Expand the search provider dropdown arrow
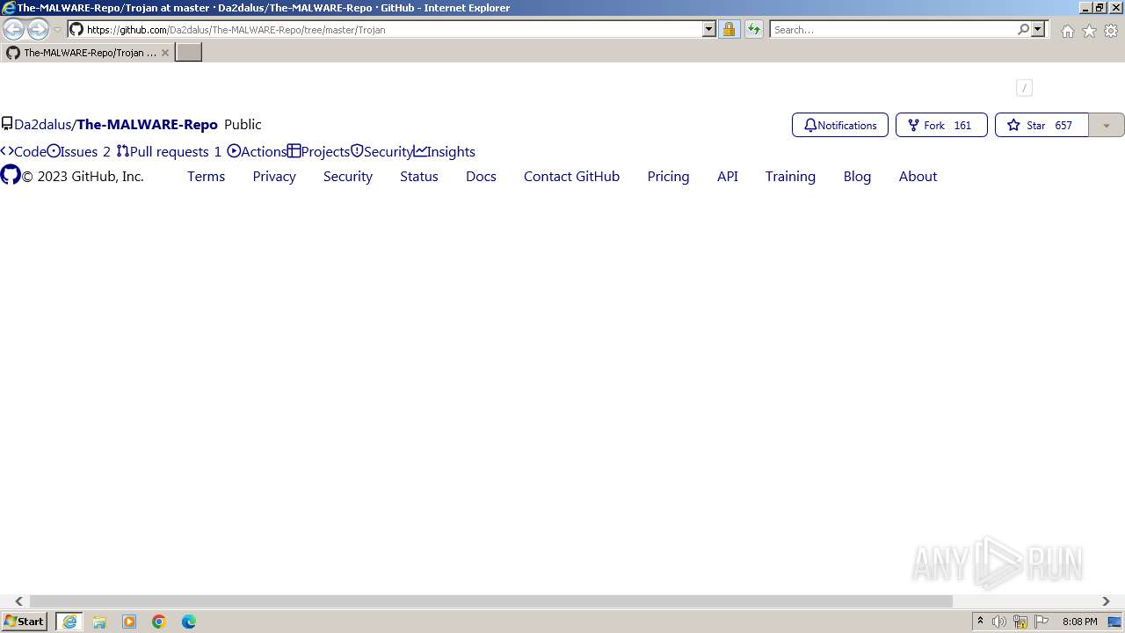 (x=1038, y=29)
